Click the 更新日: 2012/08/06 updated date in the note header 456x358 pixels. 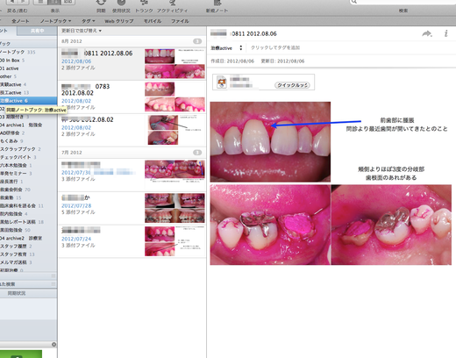pyautogui.click(x=282, y=61)
